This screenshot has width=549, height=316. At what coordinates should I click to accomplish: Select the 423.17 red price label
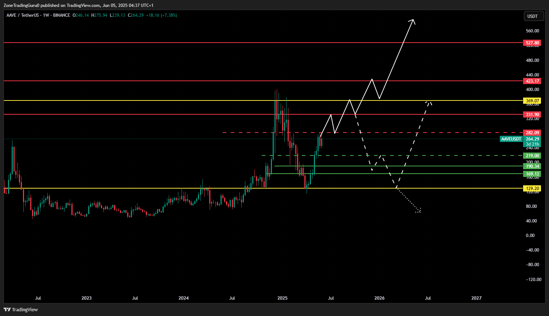pyautogui.click(x=532, y=81)
